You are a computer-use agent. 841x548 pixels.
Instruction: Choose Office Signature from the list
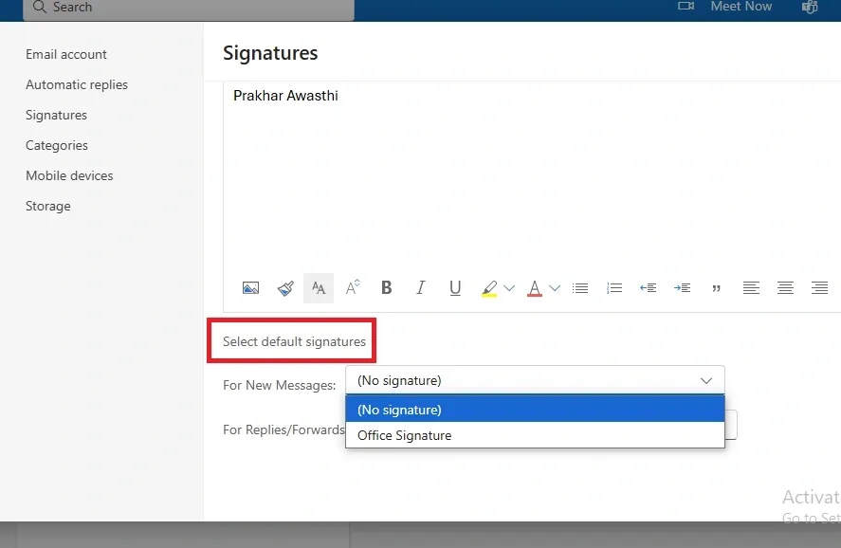(535, 435)
